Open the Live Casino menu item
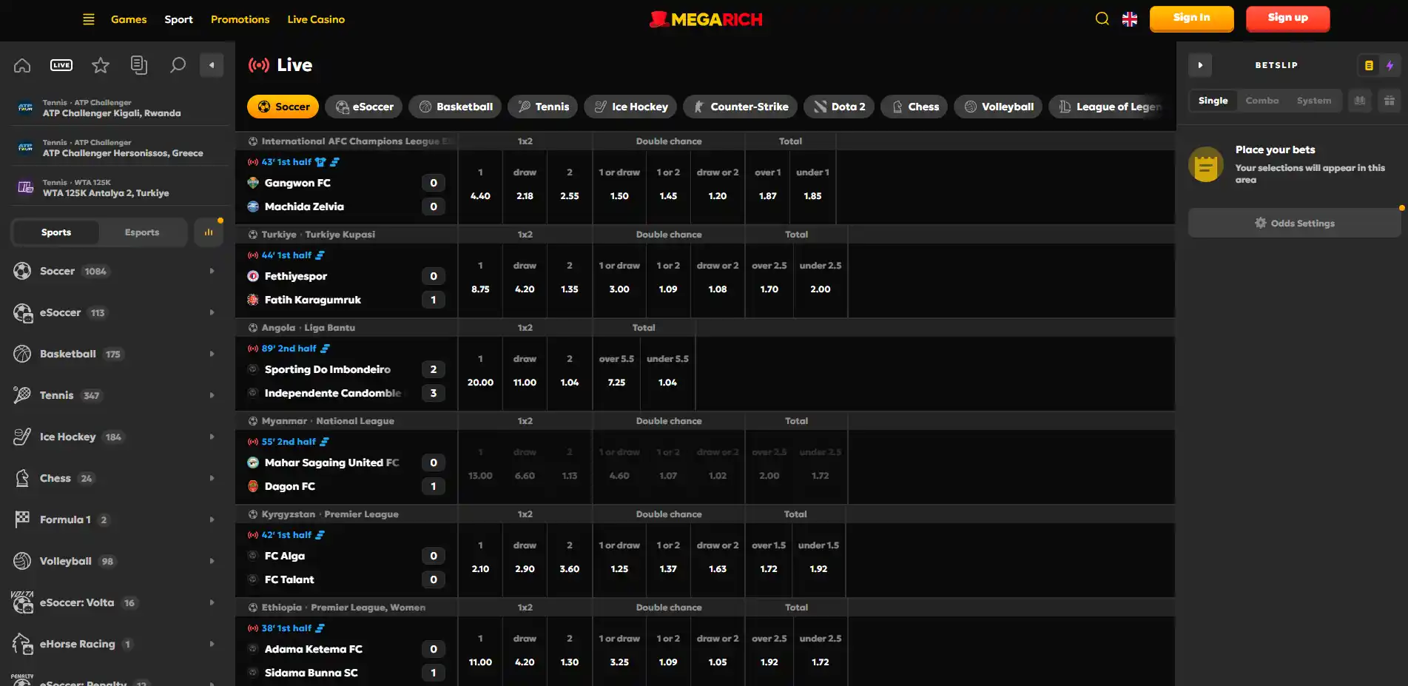Screen dimensions: 1408x686 coord(316,19)
